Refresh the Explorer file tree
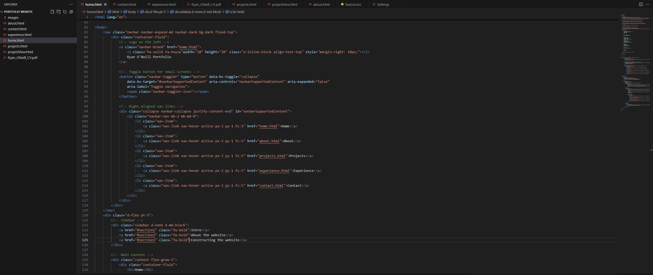The height and width of the screenshot is (275, 653). (65, 12)
